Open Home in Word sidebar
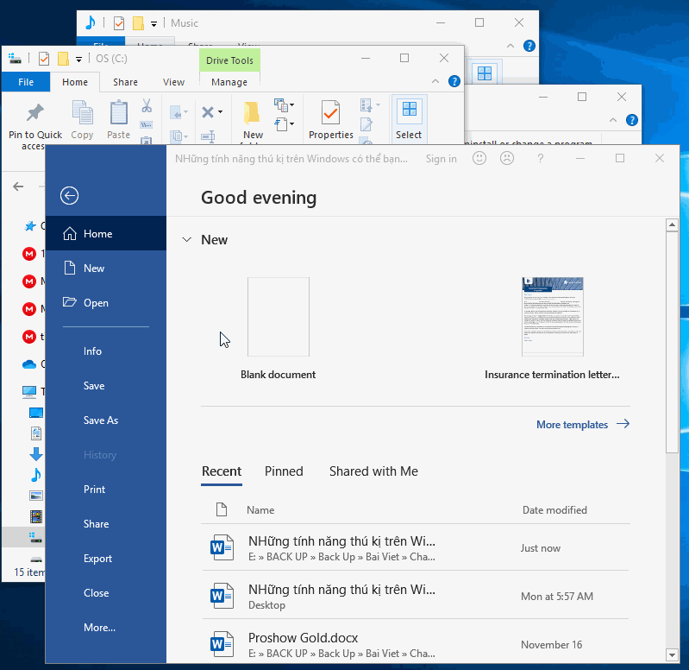Screen dimensions: 689x670 pyautogui.click(x=106, y=234)
